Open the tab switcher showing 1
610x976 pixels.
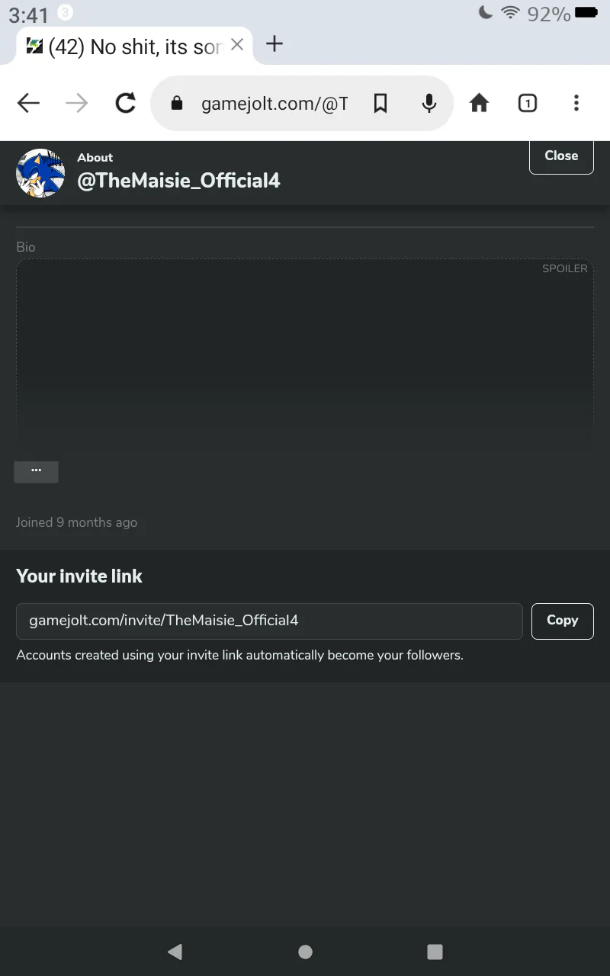528,103
